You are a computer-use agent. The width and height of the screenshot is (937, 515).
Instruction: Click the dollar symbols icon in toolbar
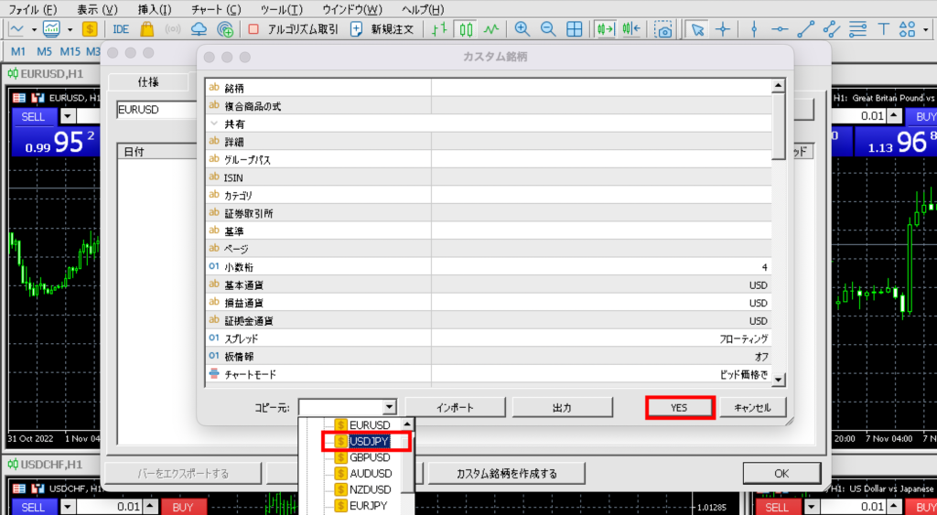pos(90,28)
